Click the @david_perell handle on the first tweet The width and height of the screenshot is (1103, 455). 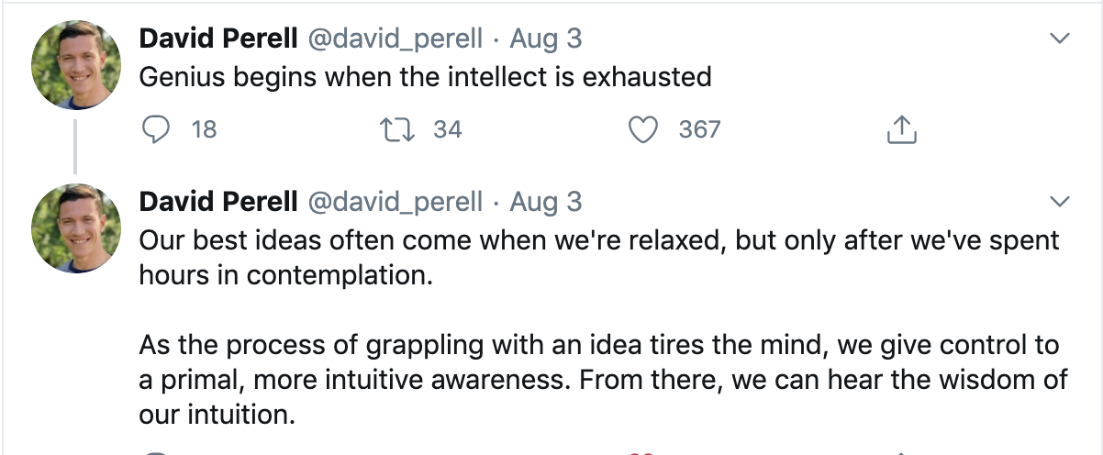click(x=395, y=39)
